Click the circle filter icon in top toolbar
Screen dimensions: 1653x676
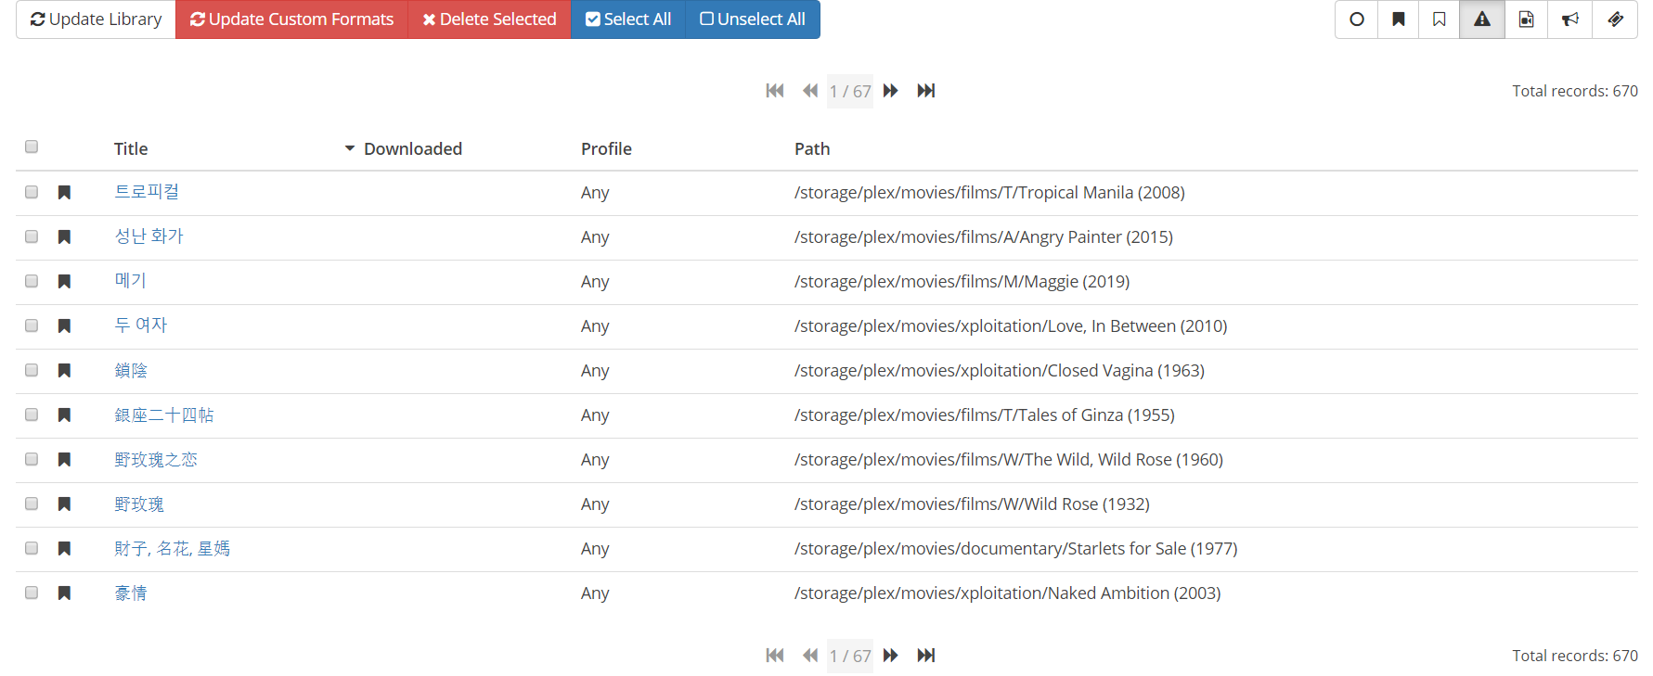(1357, 19)
